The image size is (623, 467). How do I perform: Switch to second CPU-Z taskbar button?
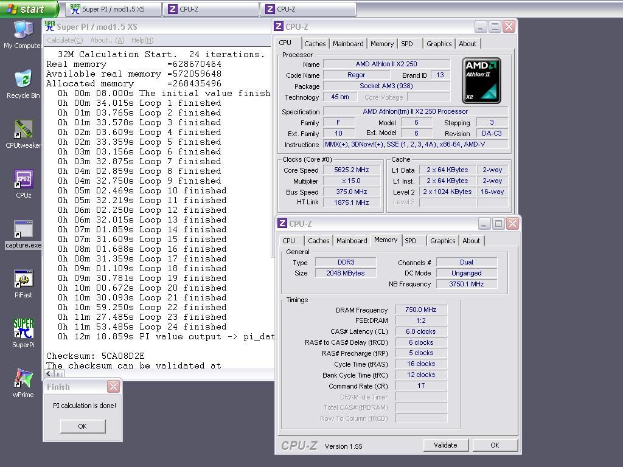pos(308,9)
